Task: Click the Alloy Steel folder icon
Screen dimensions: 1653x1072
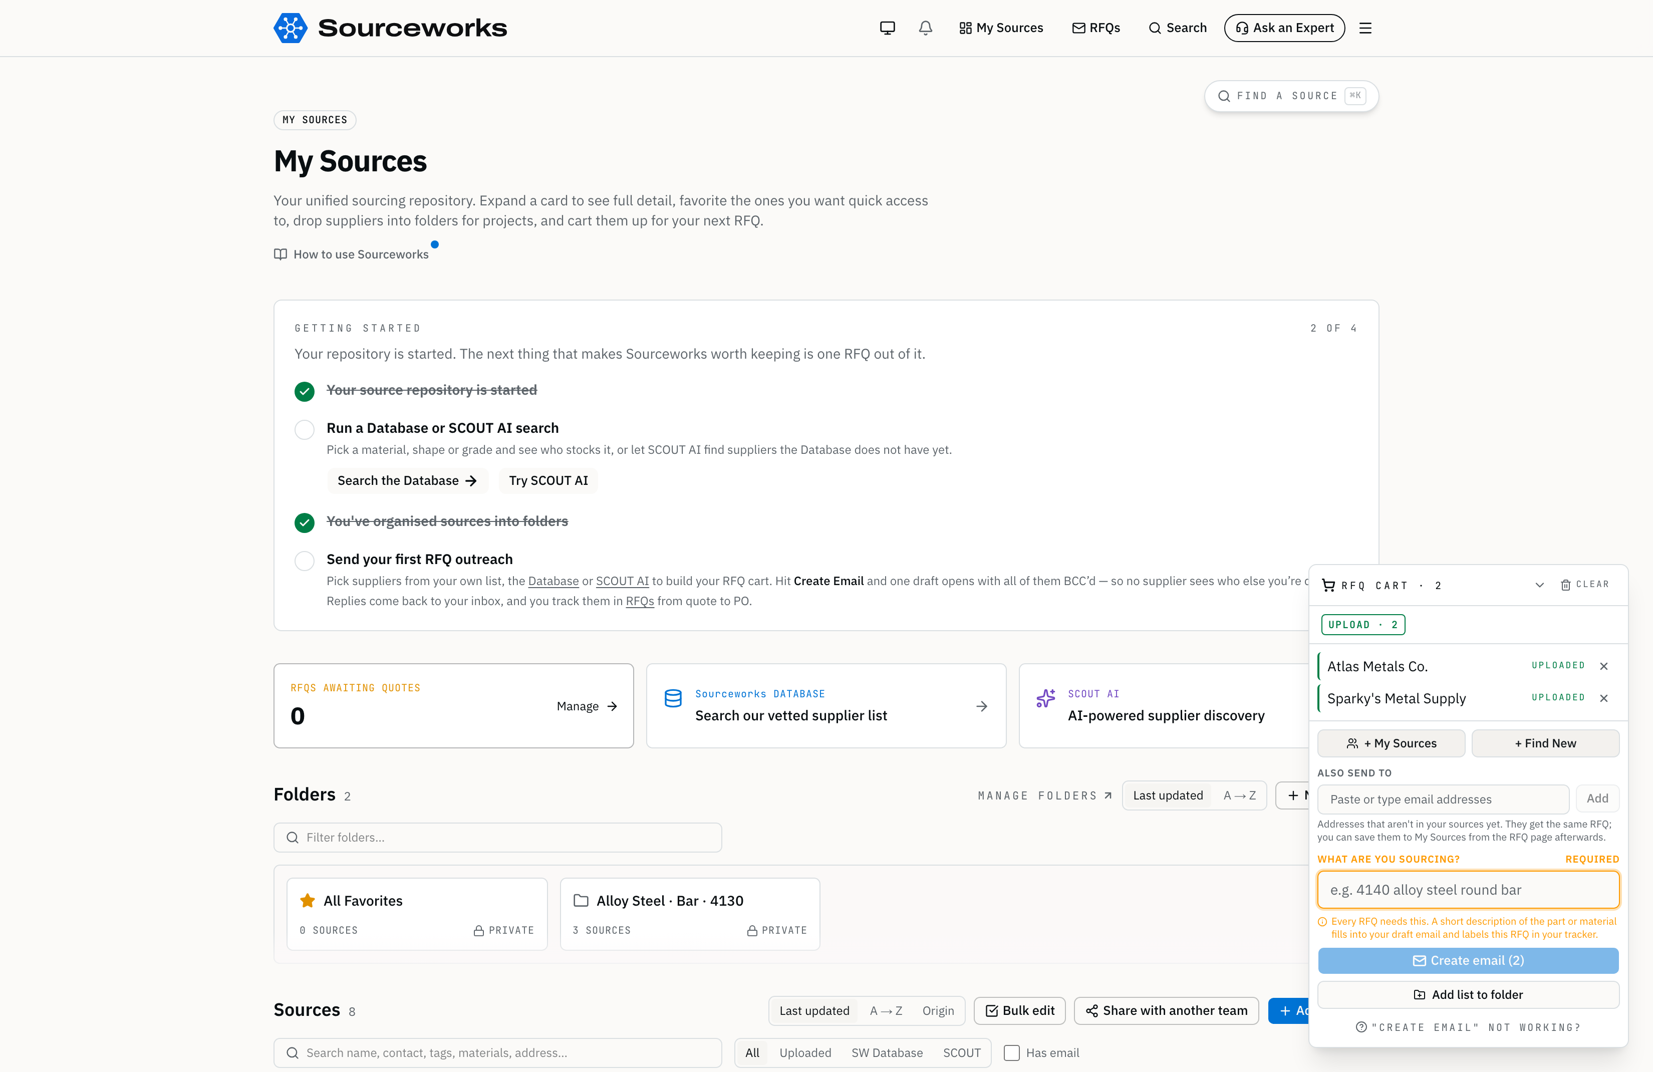Action: 581,900
